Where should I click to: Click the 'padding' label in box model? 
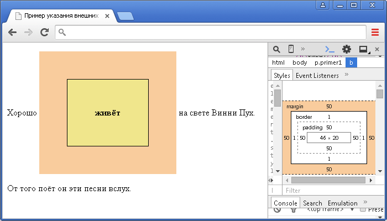coord(312,128)
